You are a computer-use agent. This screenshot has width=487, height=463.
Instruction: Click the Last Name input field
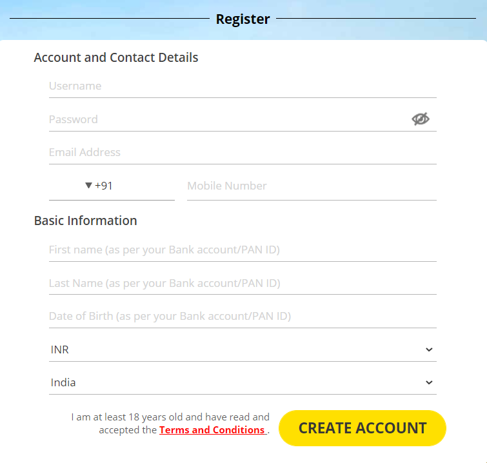pyautogui.click(x=242, y=283)
